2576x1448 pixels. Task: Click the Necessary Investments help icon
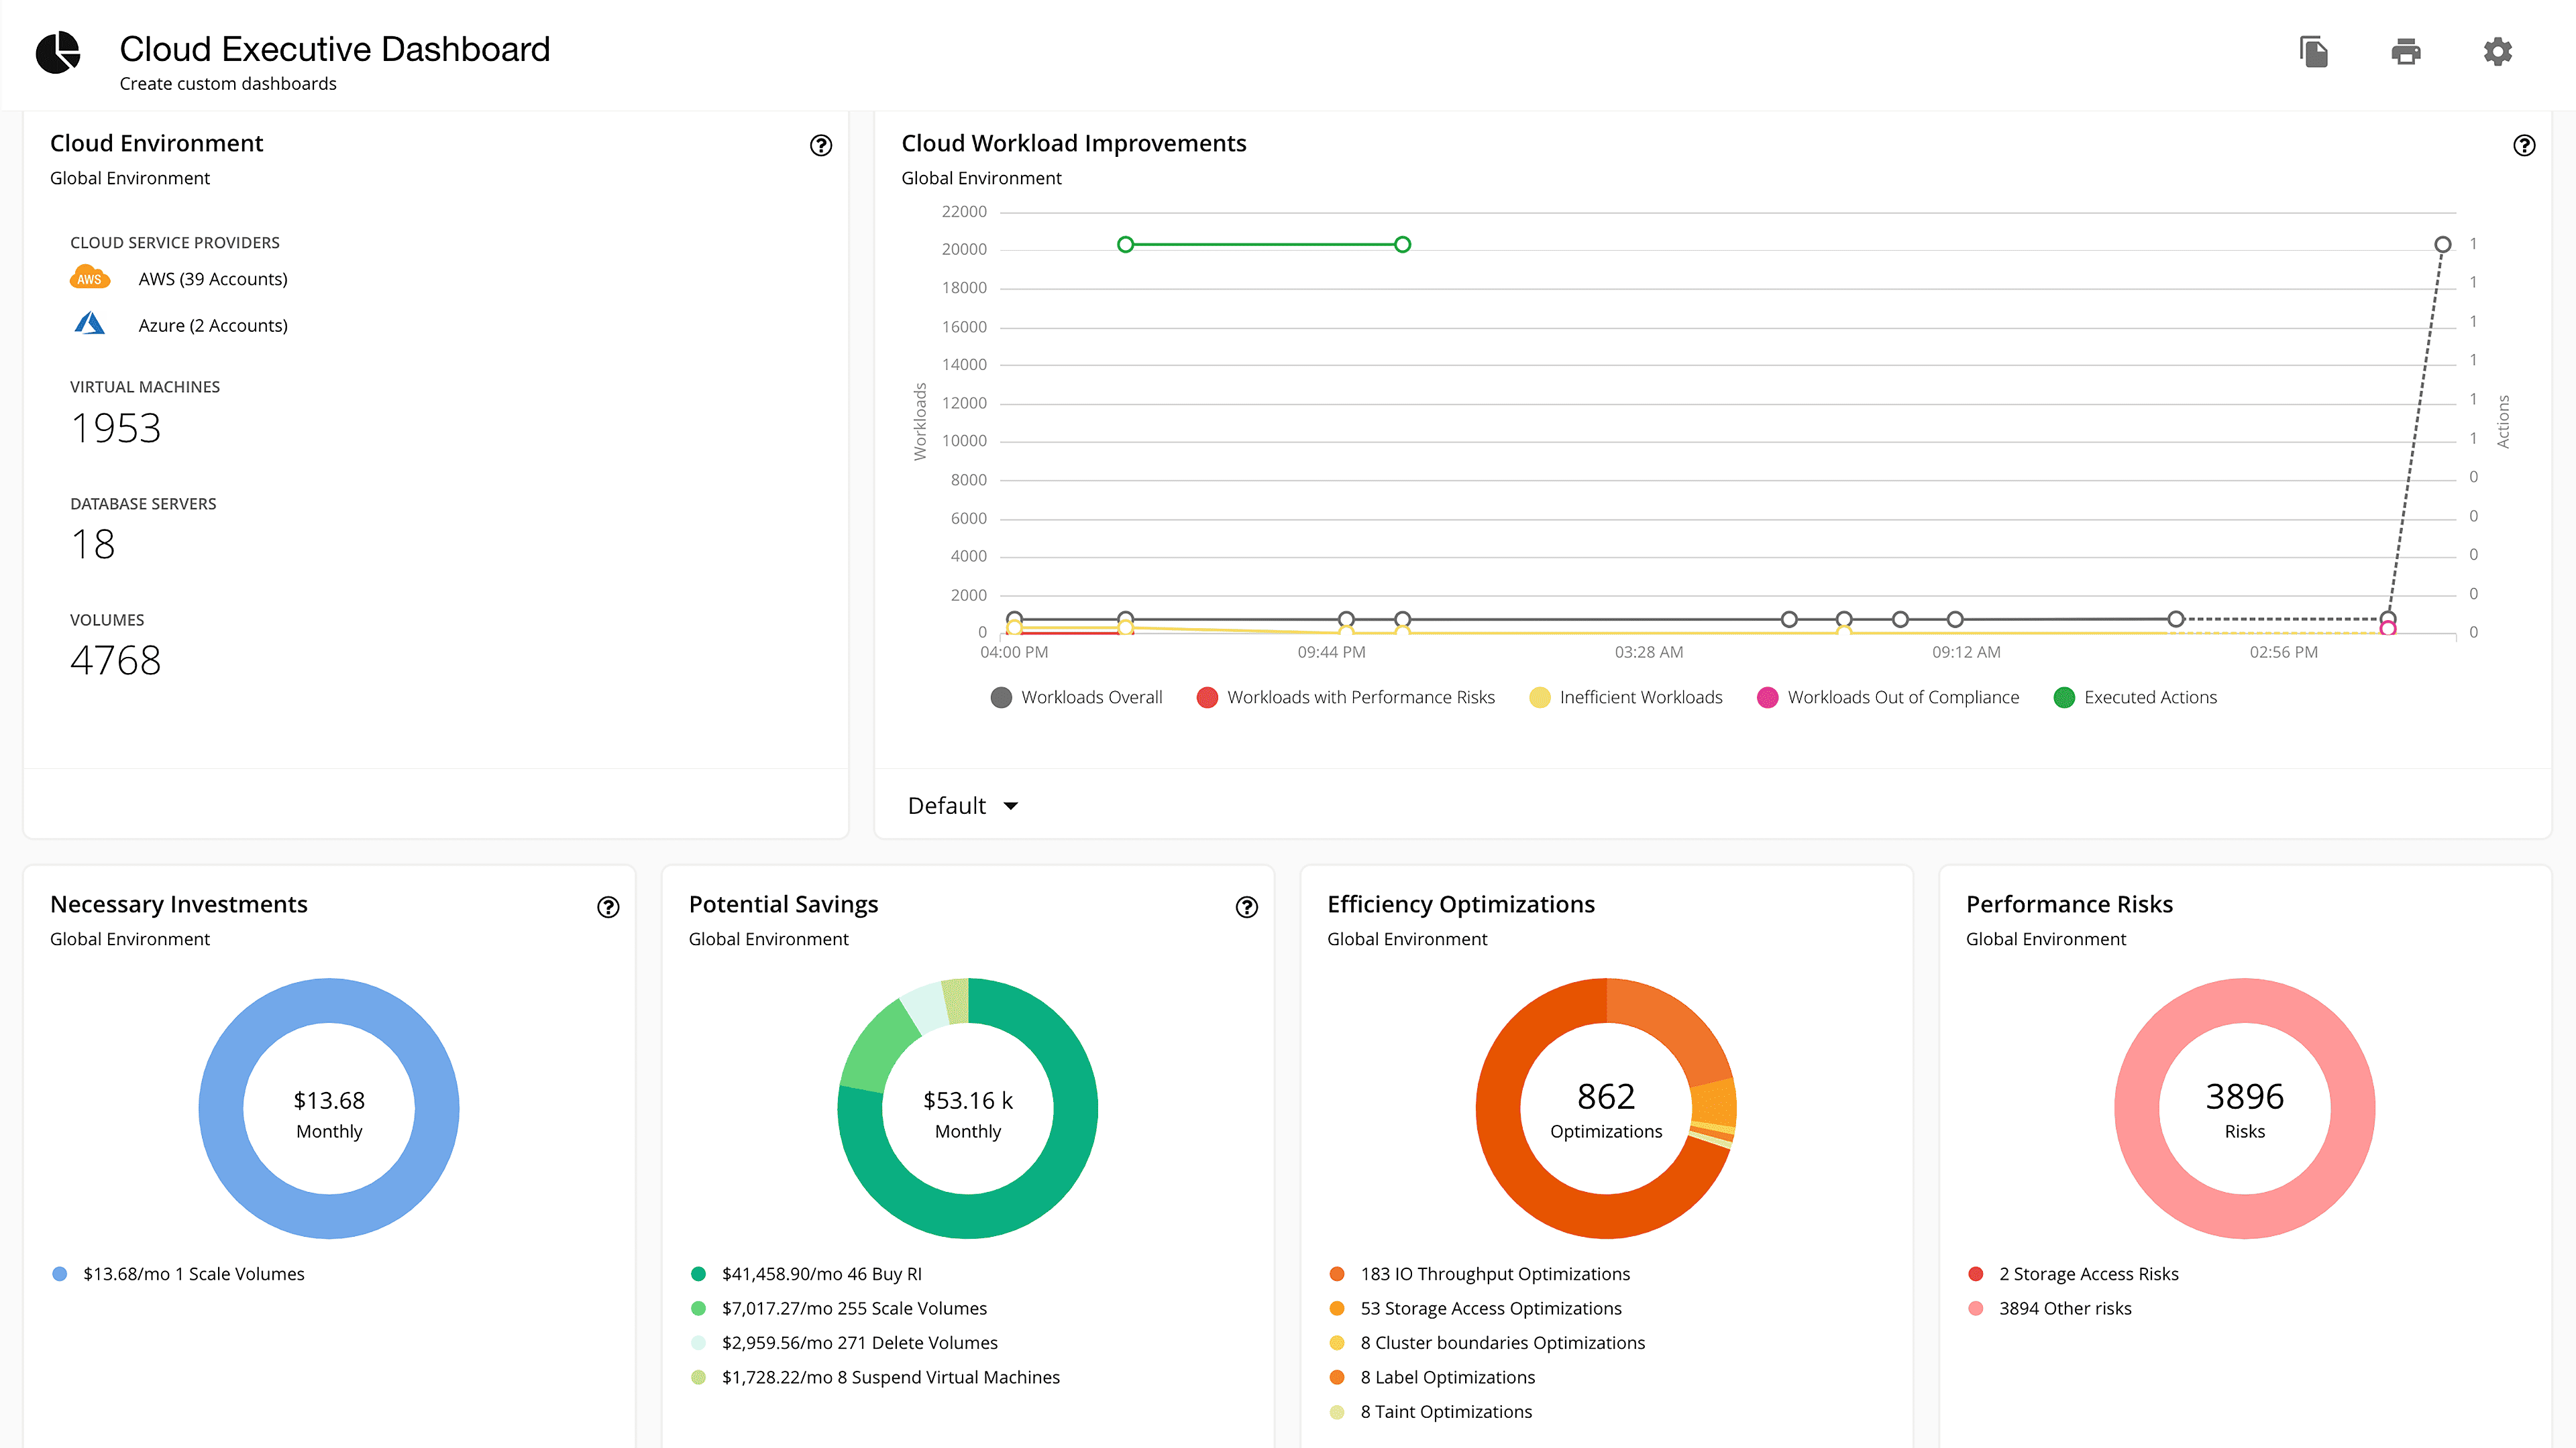[x=608, y=908]
